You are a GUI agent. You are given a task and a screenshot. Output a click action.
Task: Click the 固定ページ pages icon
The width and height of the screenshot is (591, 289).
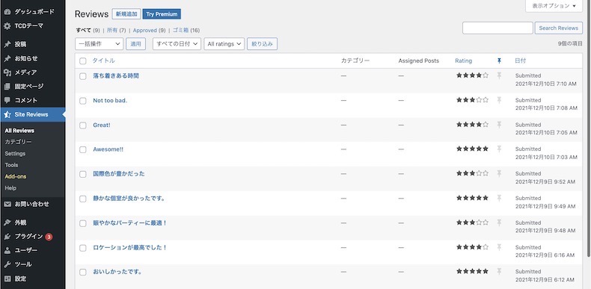point(7,86)
